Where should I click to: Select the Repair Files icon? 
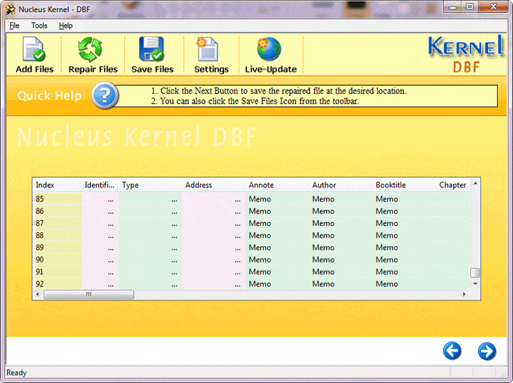pyautogui.click(x=92, y=54)
